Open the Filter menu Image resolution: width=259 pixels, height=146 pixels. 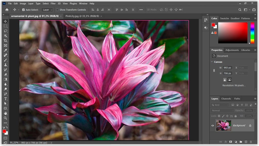(53, 4)
